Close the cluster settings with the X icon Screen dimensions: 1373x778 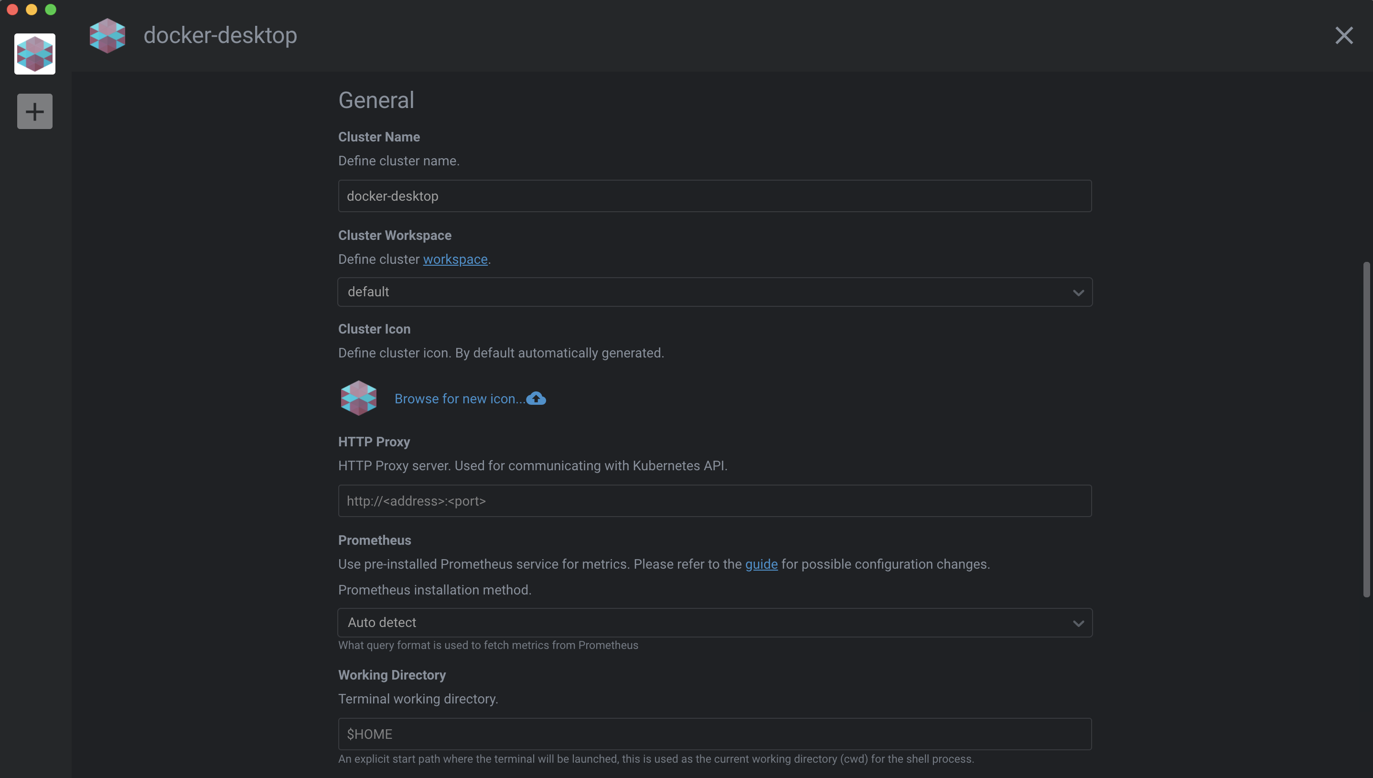click(x=1344, y=35)
